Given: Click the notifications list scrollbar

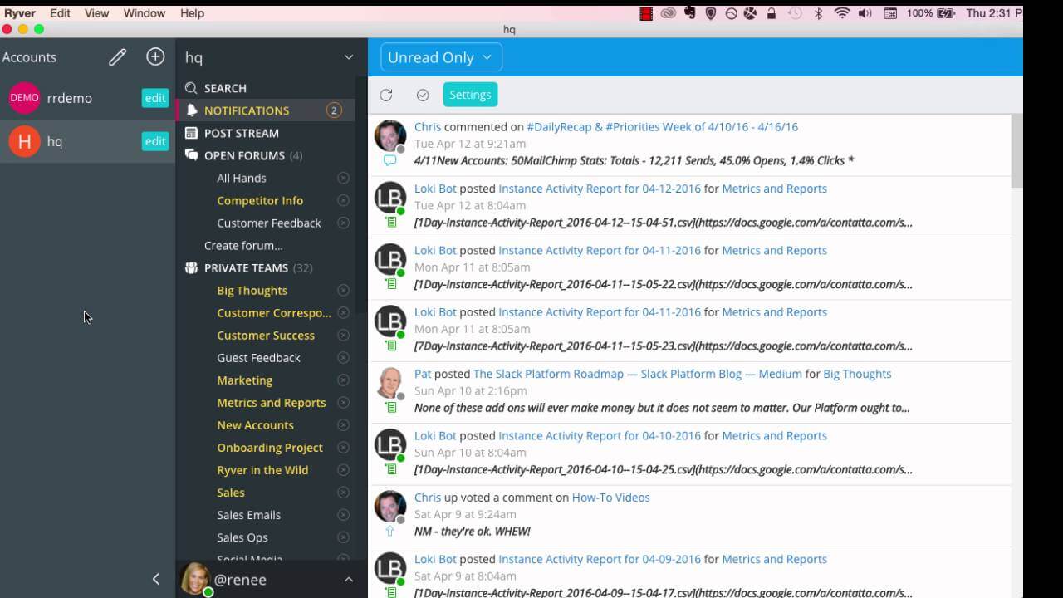Looking at the screenshot, I should 1017,151.
